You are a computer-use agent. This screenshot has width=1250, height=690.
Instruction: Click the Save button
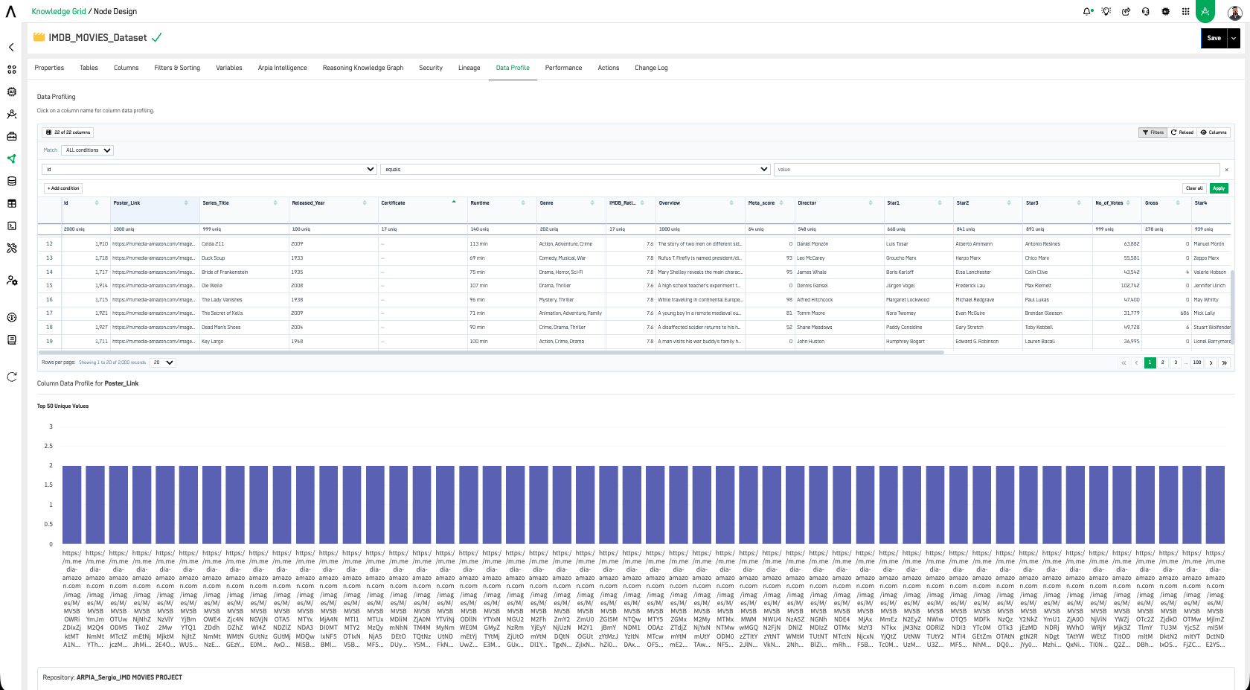click(x=1214, y=38)
